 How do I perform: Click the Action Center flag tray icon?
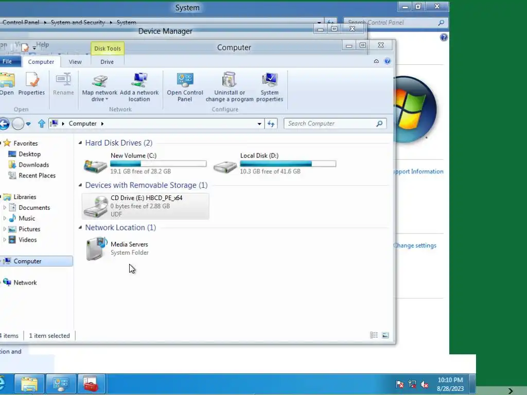pos(399,384)
